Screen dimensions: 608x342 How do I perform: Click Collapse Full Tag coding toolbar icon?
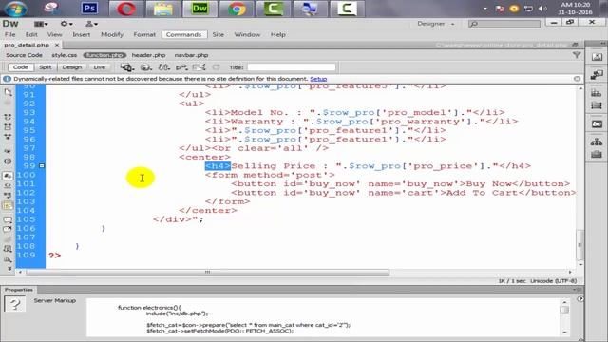[x=8, y=117]
